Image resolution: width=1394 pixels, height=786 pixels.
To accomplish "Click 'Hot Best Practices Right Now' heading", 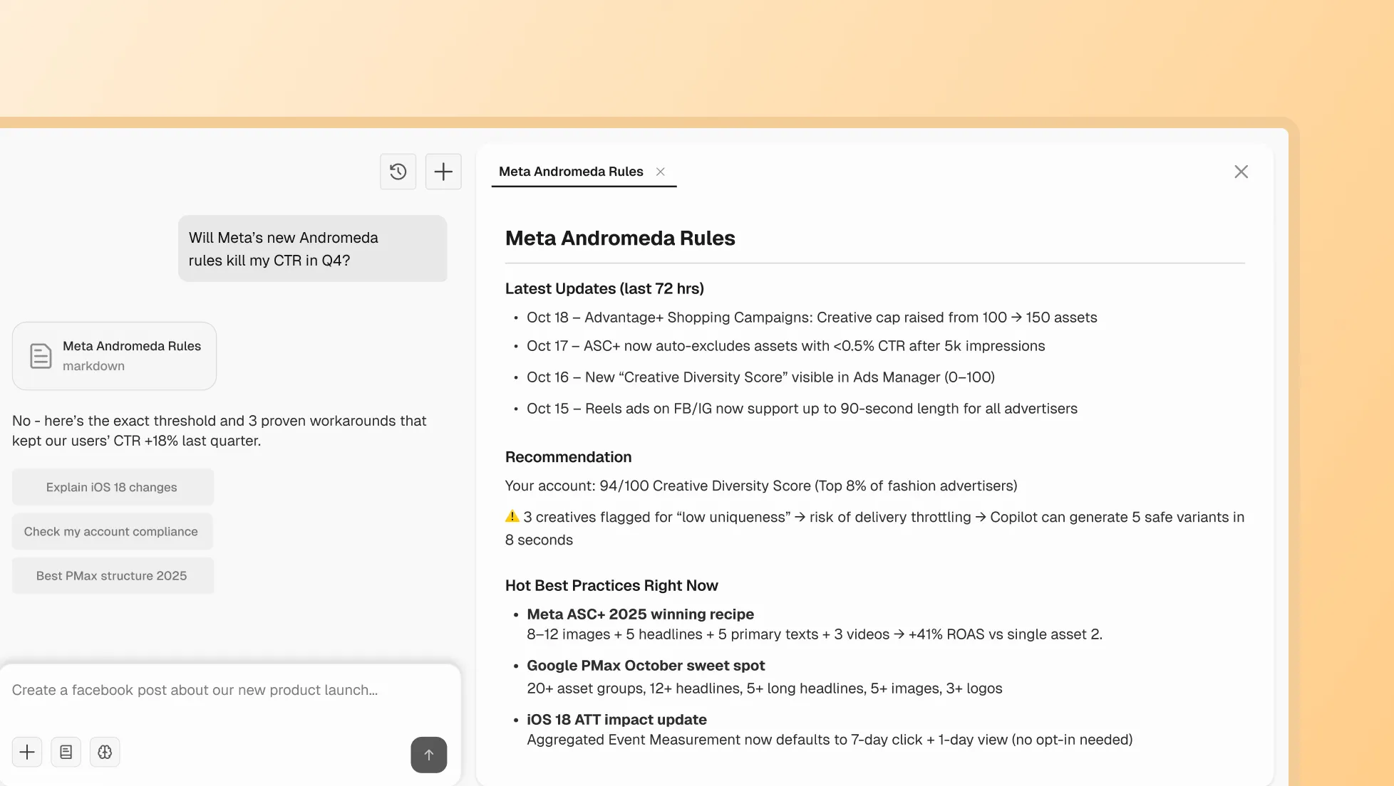I will pos(611,585).
